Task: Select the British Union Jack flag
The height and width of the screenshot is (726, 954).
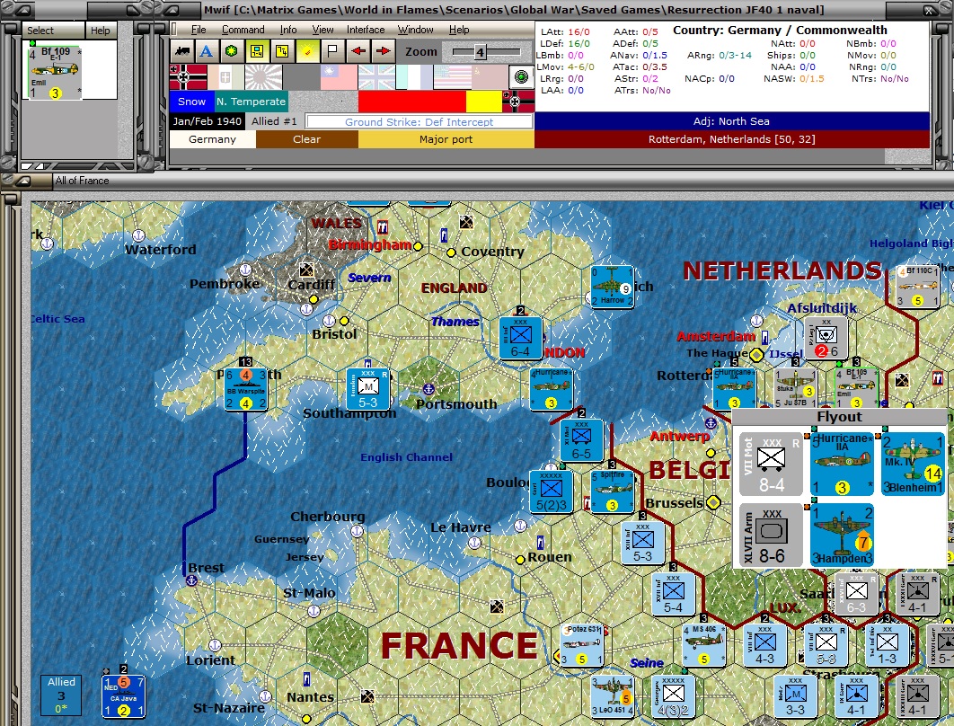Action: click(376, 77)
